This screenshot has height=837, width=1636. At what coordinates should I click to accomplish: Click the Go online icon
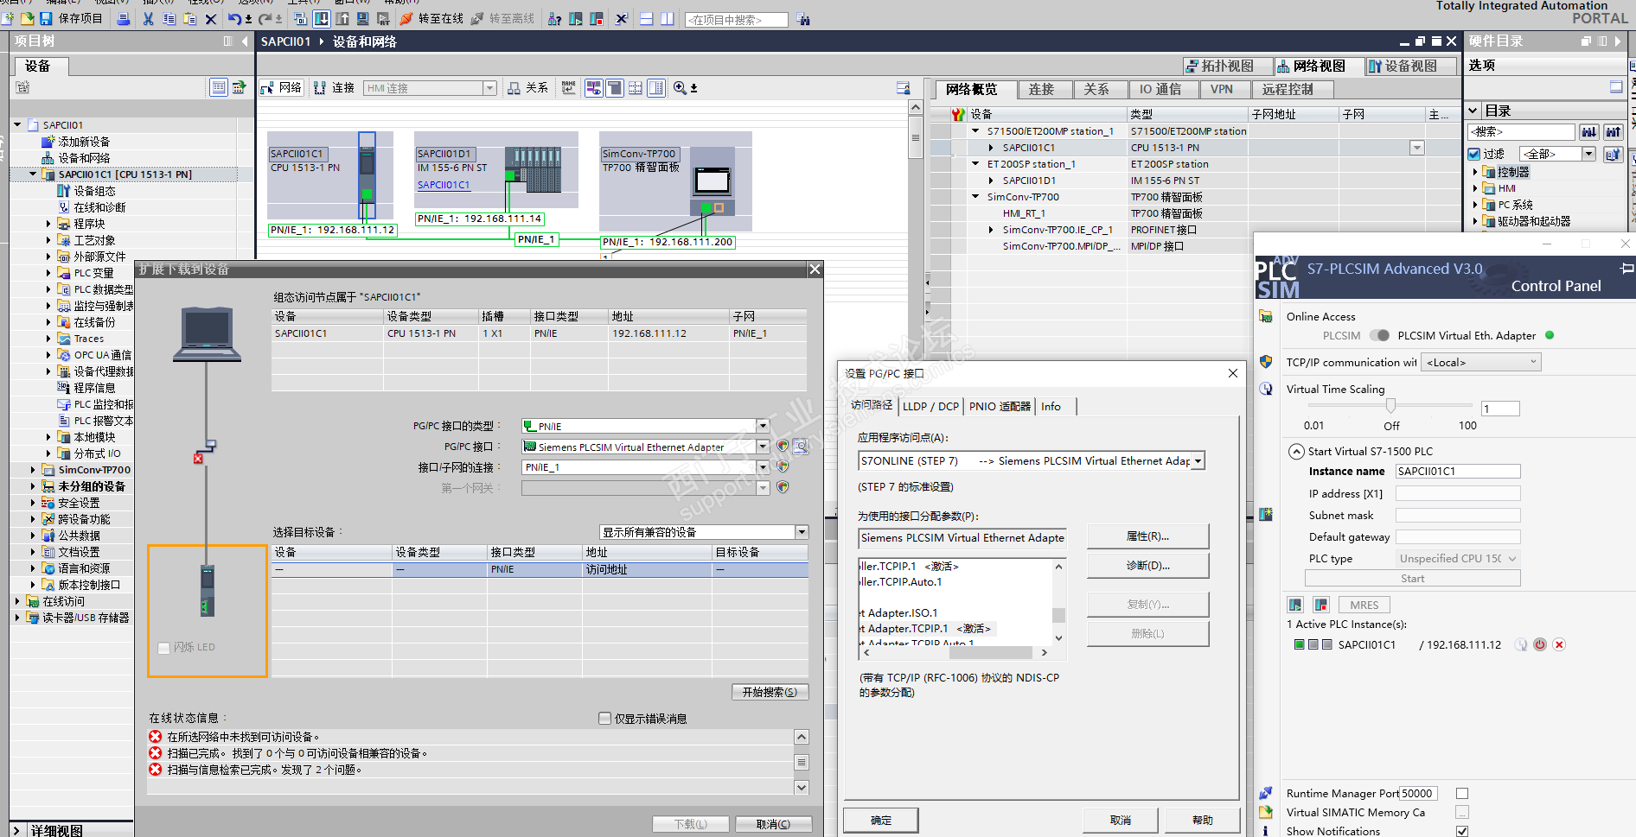coord(406,18)
